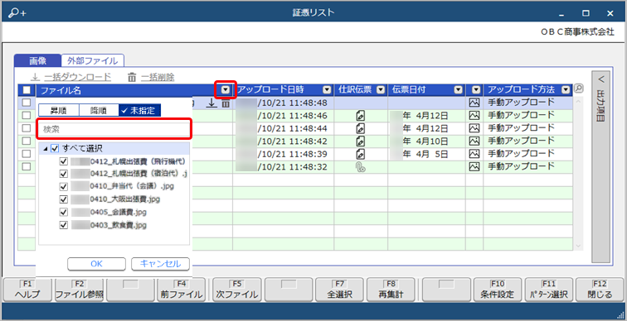Click the F7 全選択 button
This screenshot has width=627, height=321.
(x=340, y=290)
